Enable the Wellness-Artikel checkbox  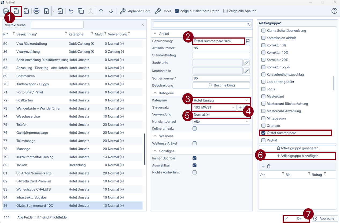click(x=194, y=143)
